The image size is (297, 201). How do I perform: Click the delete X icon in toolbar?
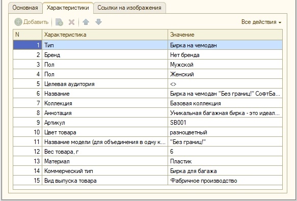[x=71, y=22]
